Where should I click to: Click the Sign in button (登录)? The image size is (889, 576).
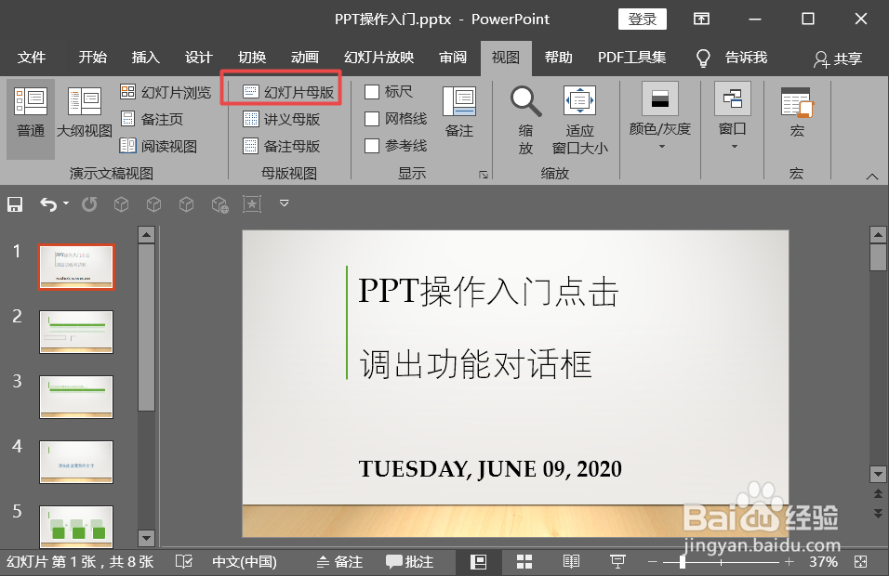click(x=643, y=19)
